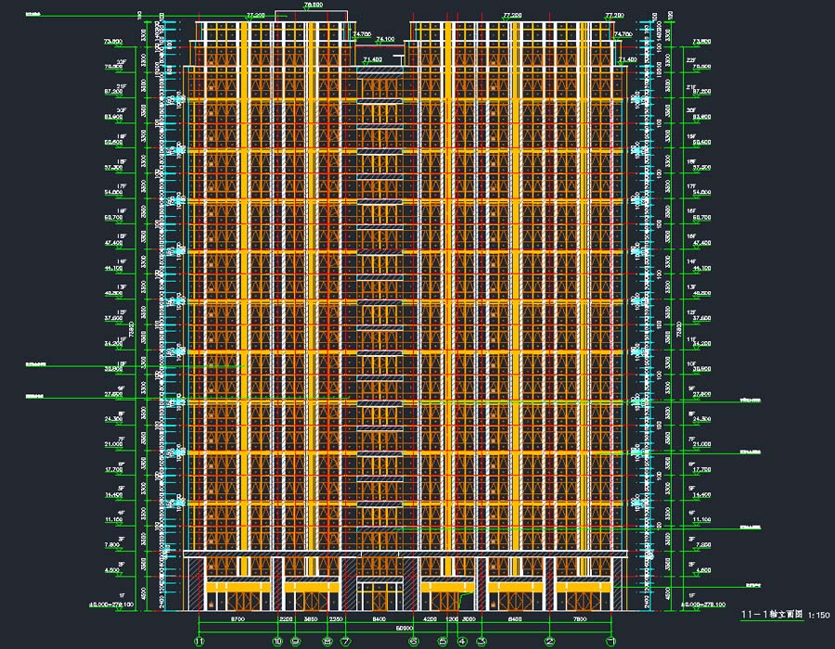
Task: Select axis bubble number 11
Action: [199, 642]
